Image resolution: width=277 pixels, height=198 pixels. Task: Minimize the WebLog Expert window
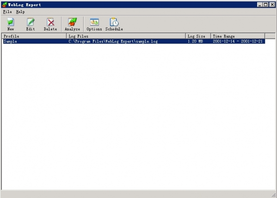pyautogui.click(x=259, y=5)
